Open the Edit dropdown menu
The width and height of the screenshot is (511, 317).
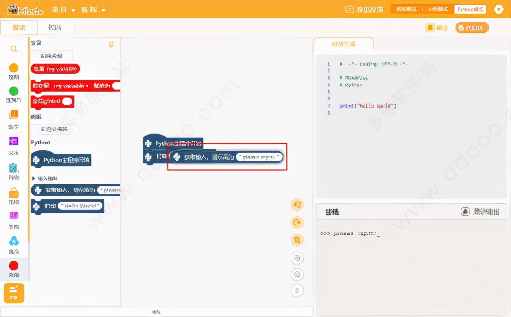point(93,10)
